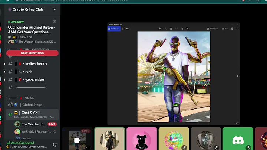The height and width of the screenshot is (150, 267).
Task: Zoom out of the photo
Action: pyautogui.click(x=165, y=29)
